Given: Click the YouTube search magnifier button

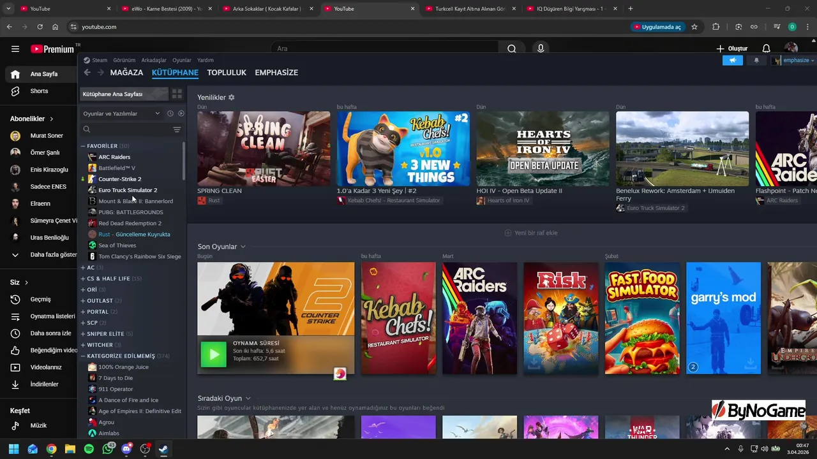Looking at the screenshot, I should 511,49.
